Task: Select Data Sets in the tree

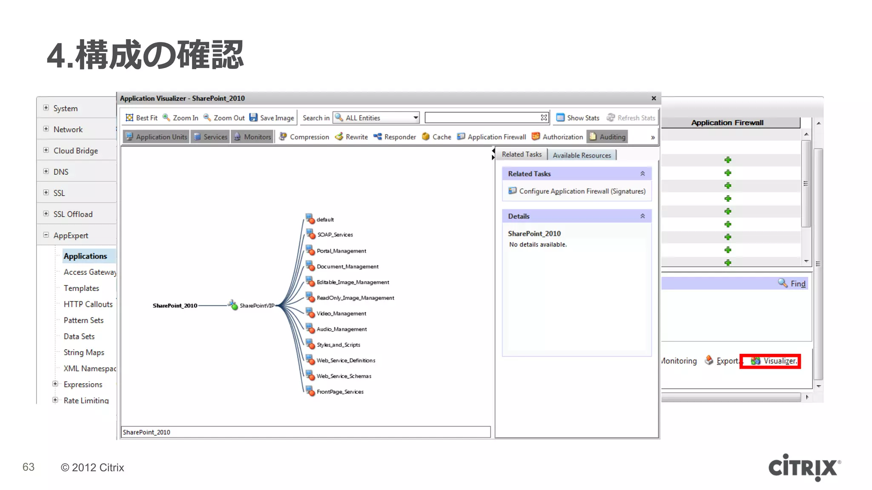Action: pyautogui.click(x=79, y=336)
